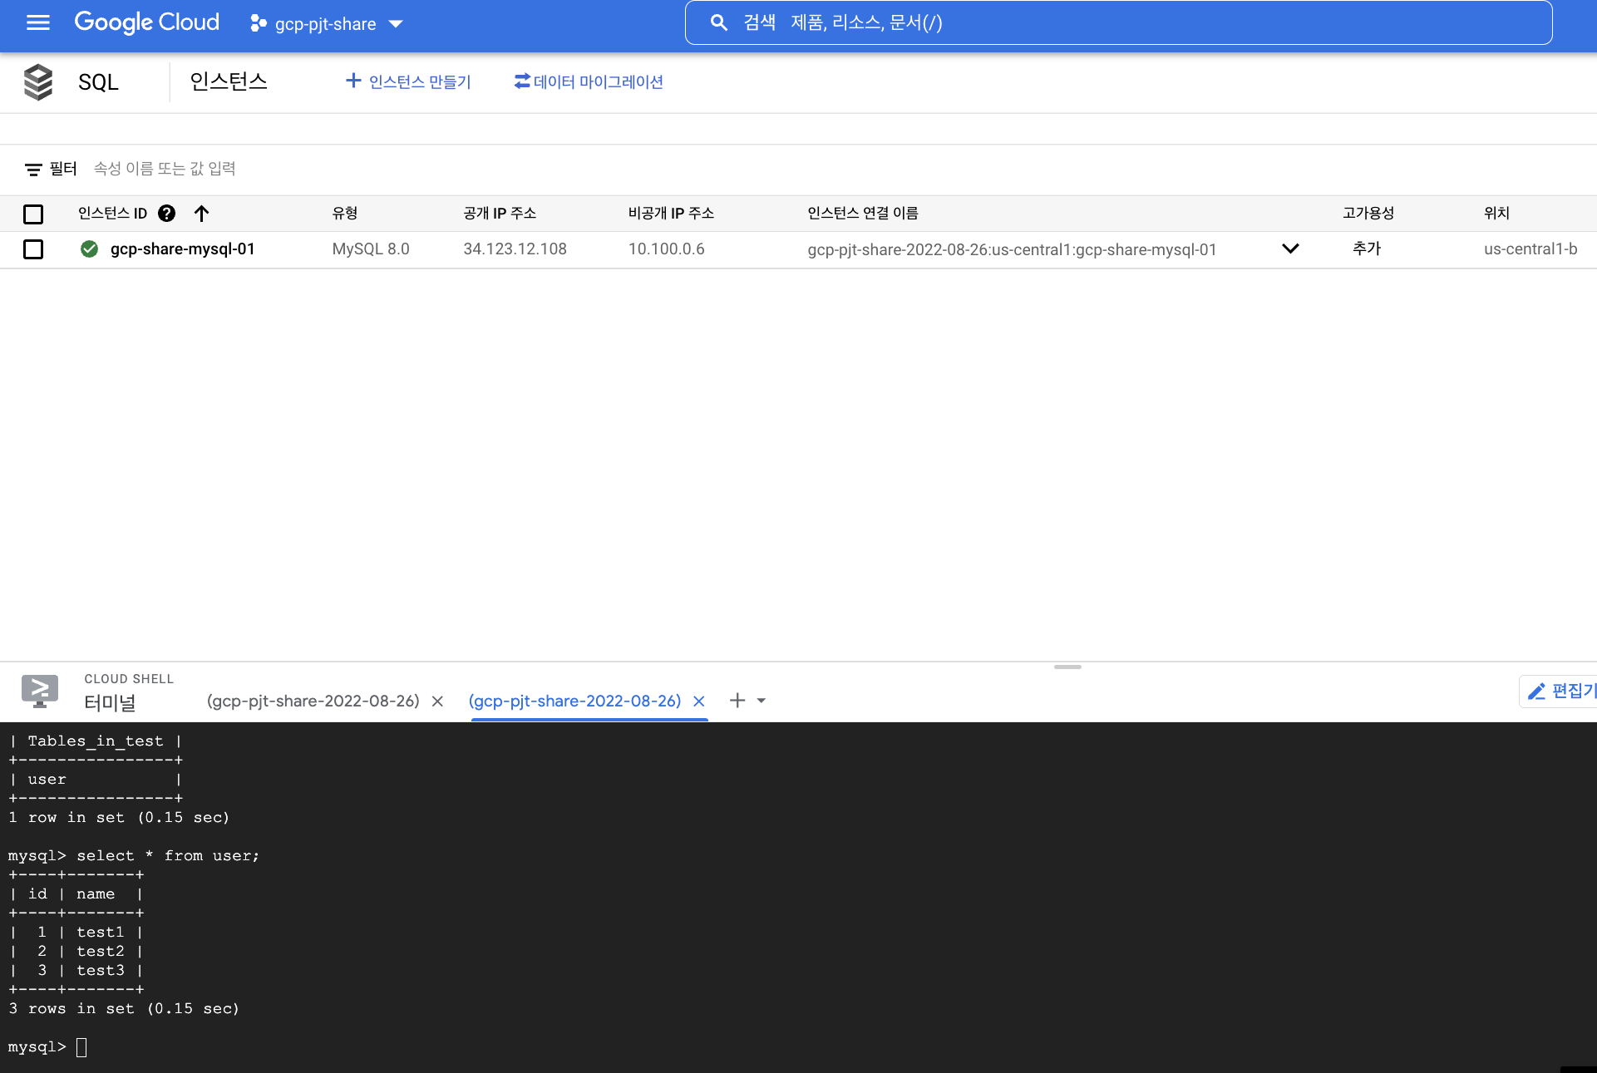Click private IP 10.100.0.6

667,249
